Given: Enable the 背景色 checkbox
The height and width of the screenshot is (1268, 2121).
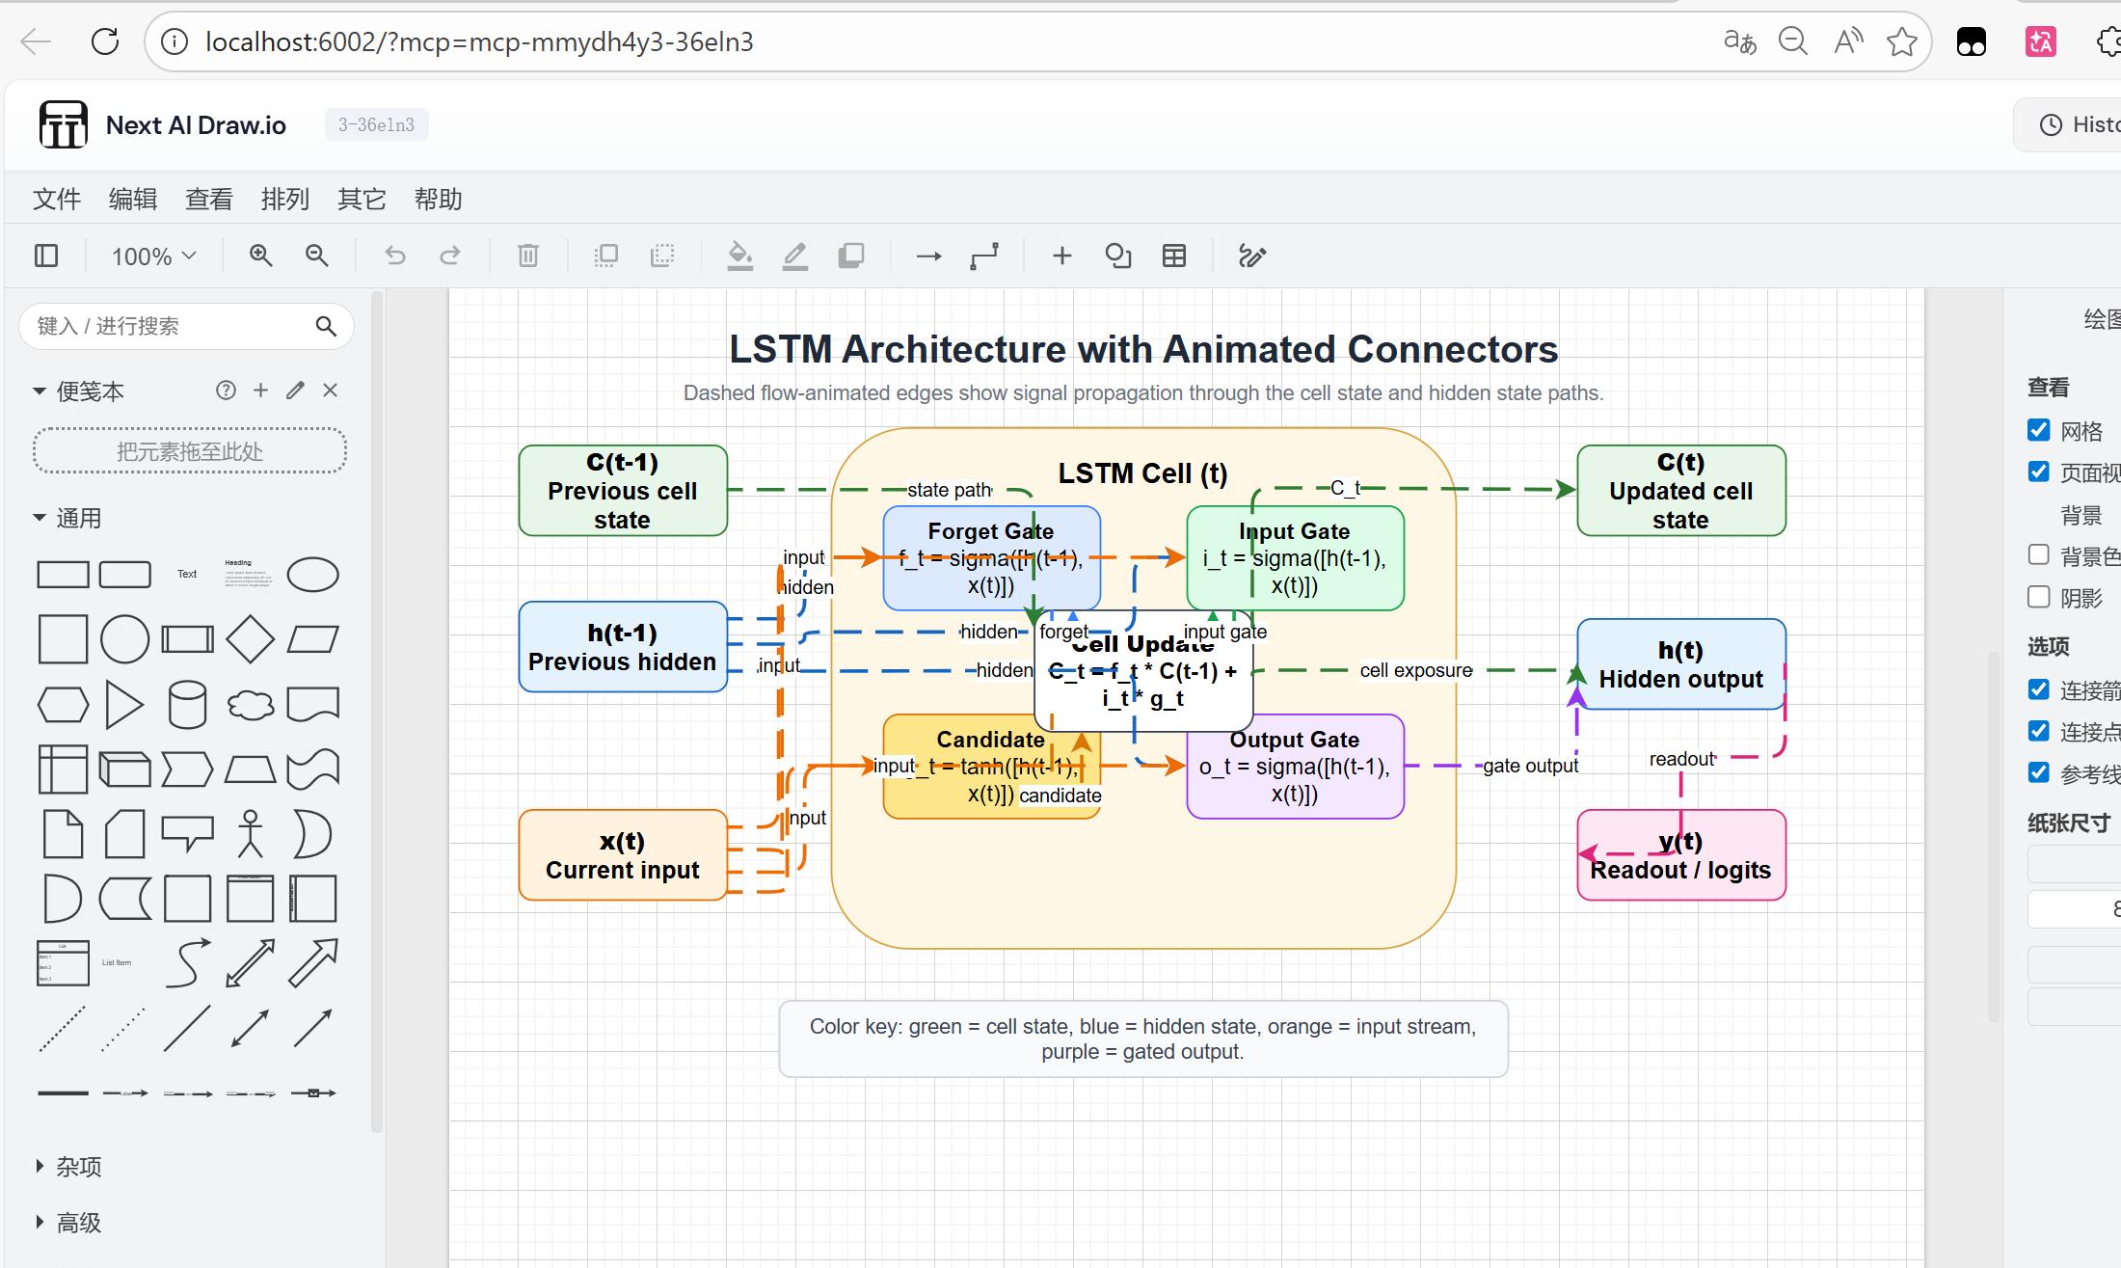Looking at the screenshot, I should [2038, 554].
